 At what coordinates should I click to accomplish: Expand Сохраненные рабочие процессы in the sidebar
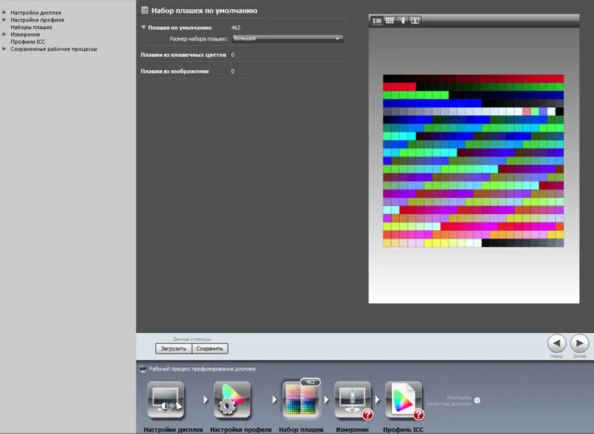pyautogui.click(x=4, y=48)
